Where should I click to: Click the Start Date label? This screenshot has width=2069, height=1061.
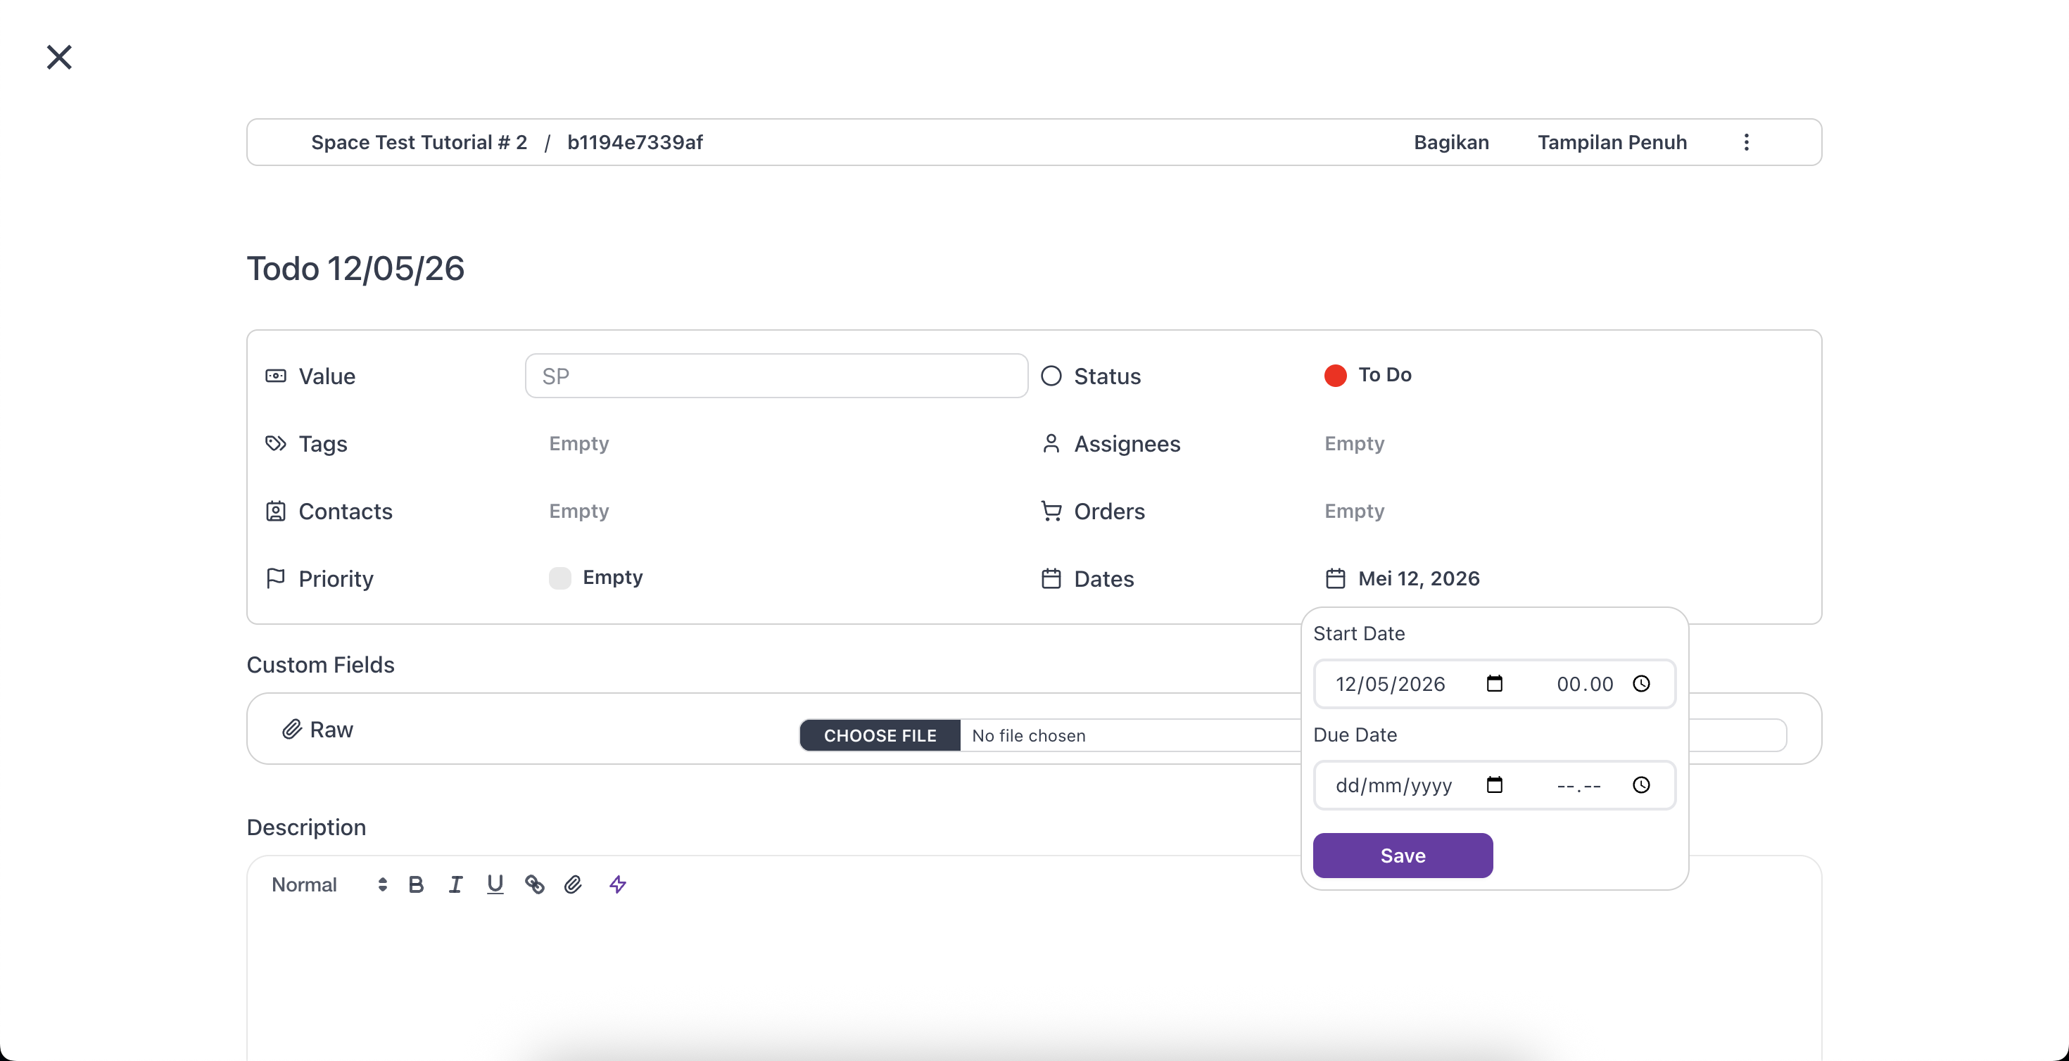[x=1359, y=634]
